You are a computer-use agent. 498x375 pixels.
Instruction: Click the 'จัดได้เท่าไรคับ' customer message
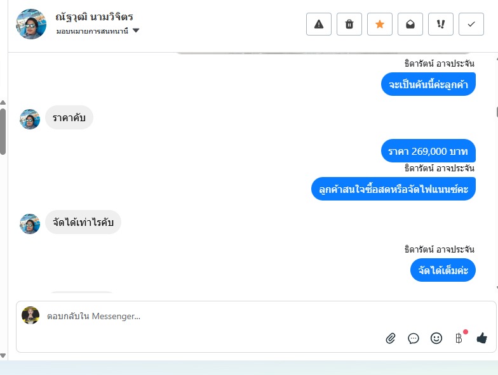click(x=83, y=222)
